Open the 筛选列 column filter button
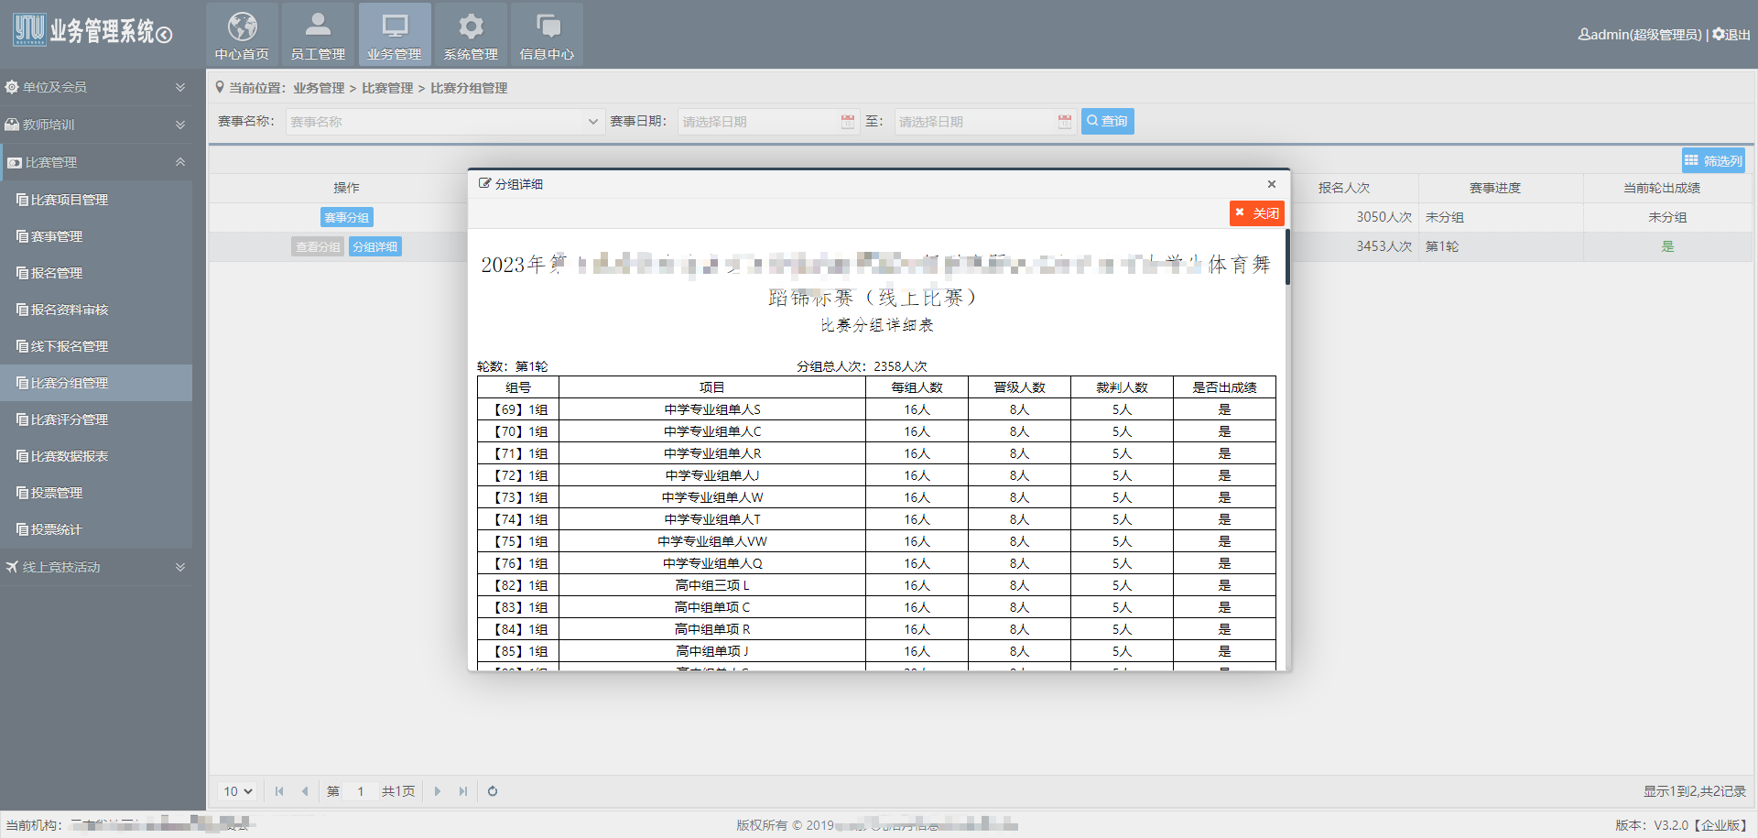The image size is (1758, 838). [1713, 160]
